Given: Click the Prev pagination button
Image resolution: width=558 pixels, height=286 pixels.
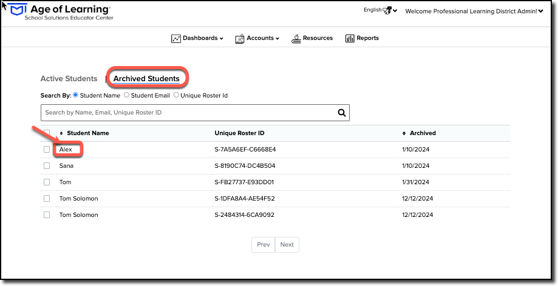Looking at the screenshot, I should coord(264,245).
